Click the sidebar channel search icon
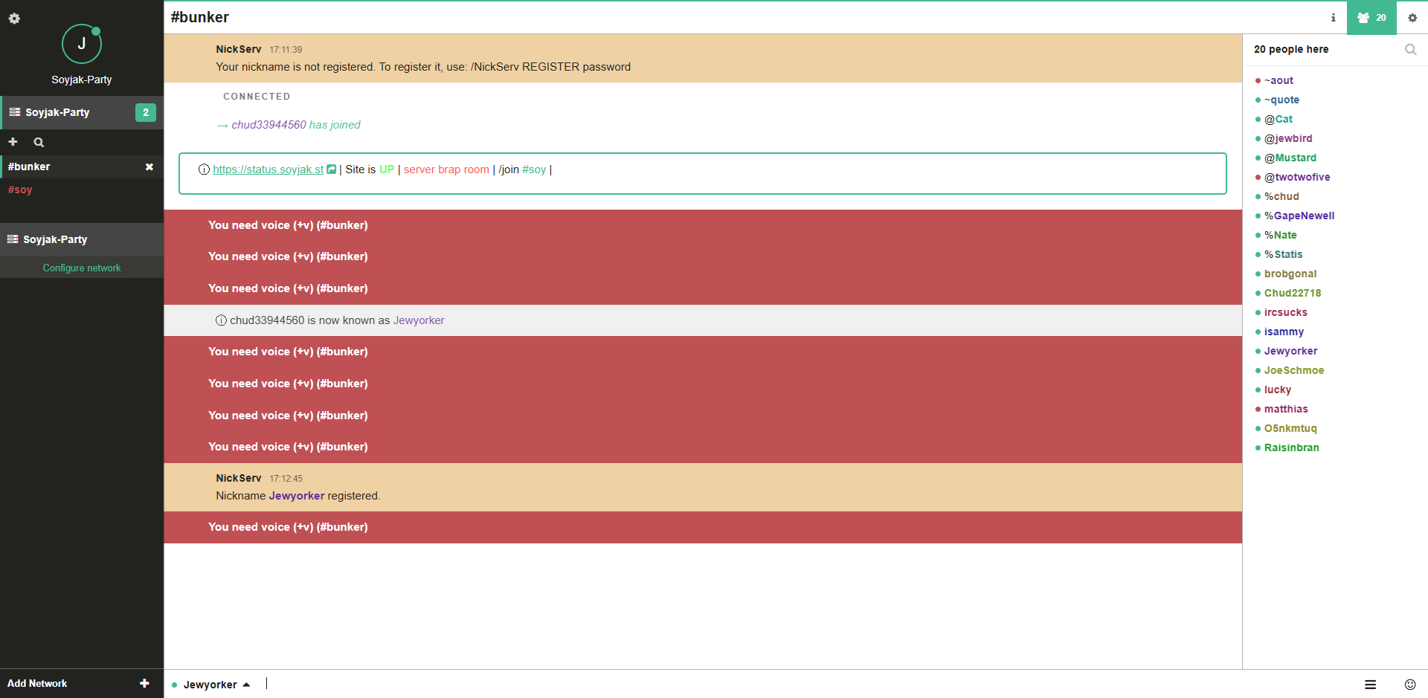This screenshot has height=698, width=1428. 39,142
